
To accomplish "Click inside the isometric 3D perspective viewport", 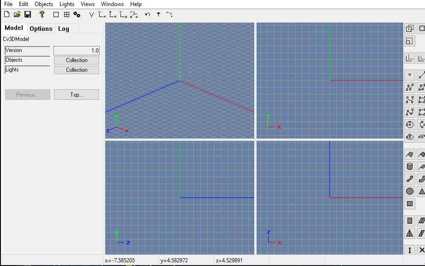I will click(180, 81).
